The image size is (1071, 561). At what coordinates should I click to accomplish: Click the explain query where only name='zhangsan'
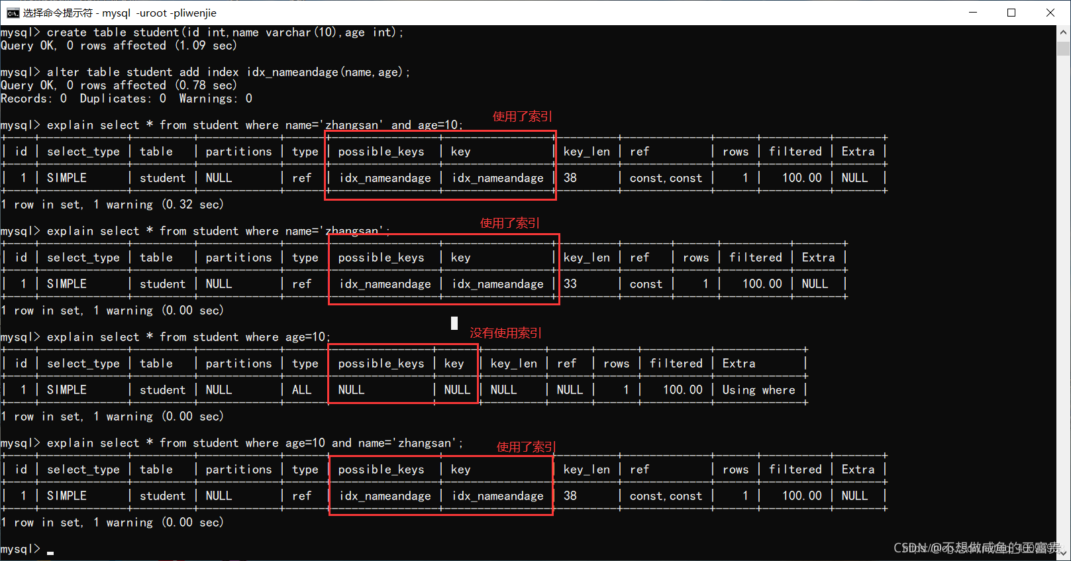click(x=195, y=231)
